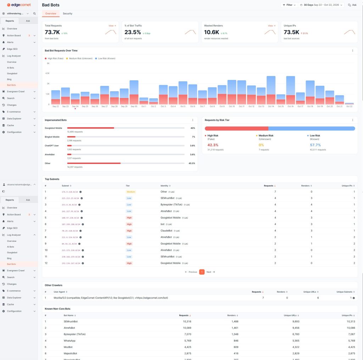Screen dimensions: 363x360
Task: Toggle the High Risk (Fake) chart legend series
Action: click(x=54, y=59)
